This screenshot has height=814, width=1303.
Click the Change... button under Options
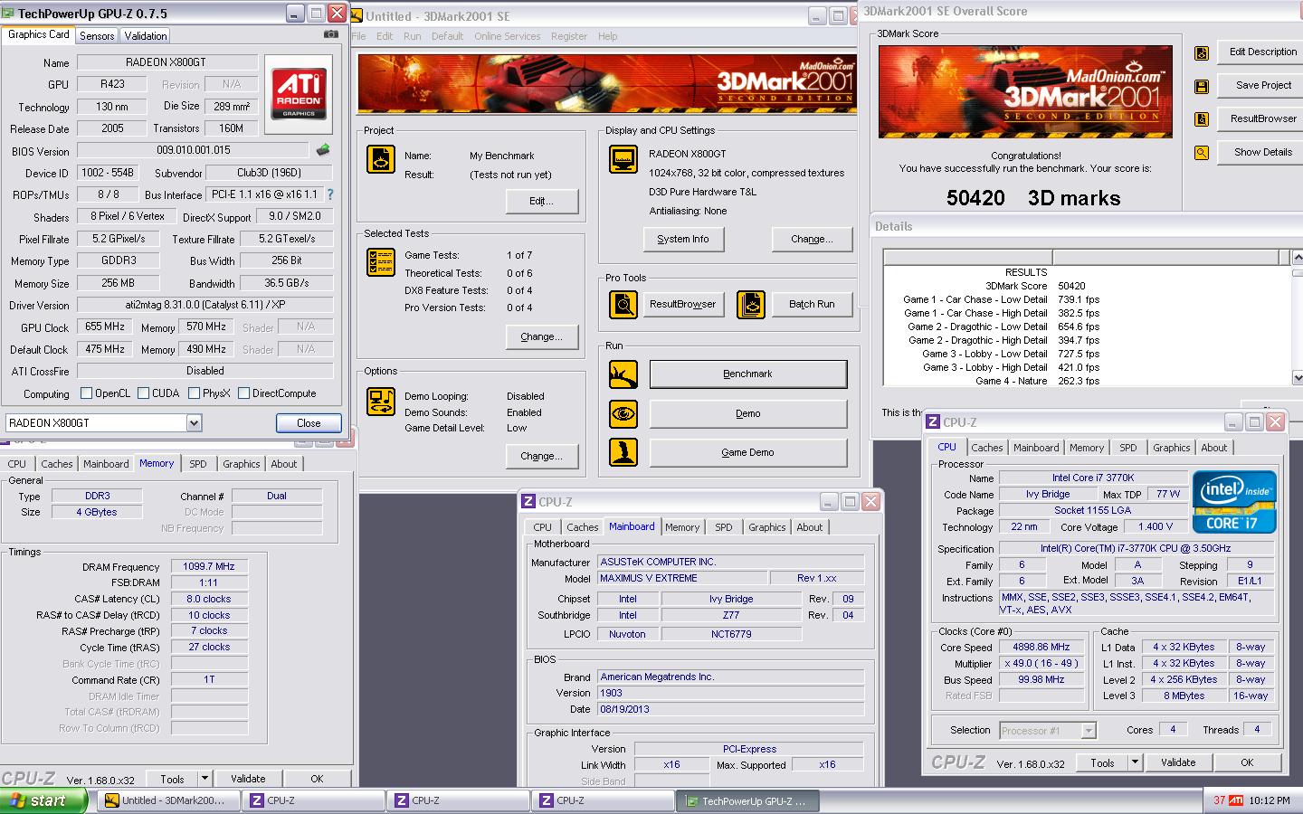[x=541, y=456]
